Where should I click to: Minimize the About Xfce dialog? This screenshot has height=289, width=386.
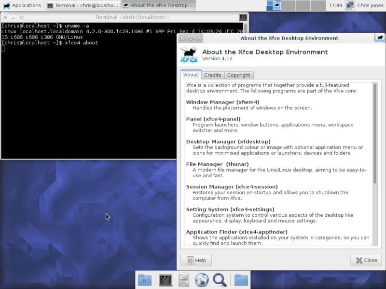tap(191, 39)
